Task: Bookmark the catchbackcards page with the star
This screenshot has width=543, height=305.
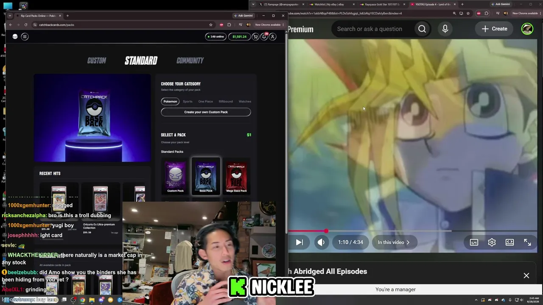Action: pos(211,25)
